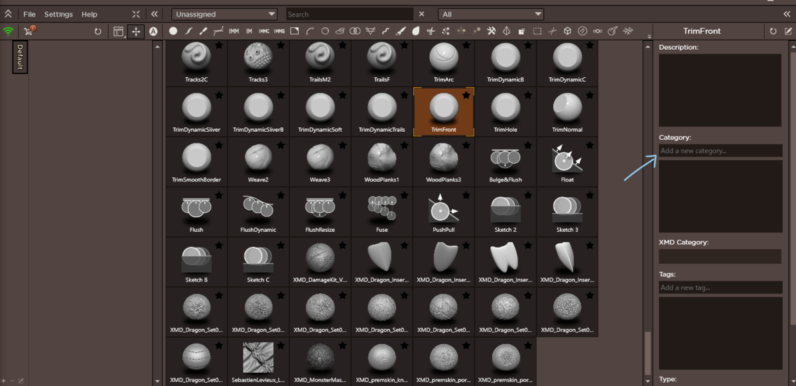796x386 pixels.
Task: Filter by the IM brush type icon
Action: (249, 30)
